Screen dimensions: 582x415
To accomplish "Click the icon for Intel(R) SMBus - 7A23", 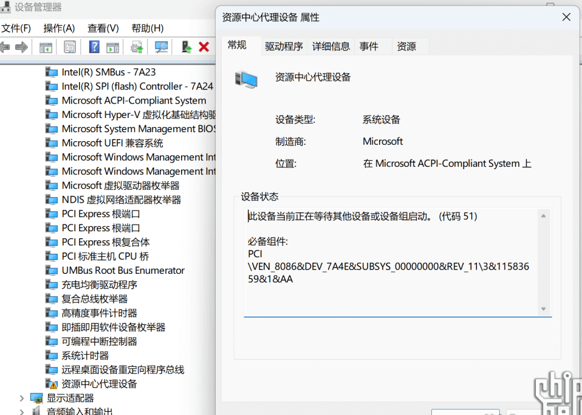I will tap(51, 72).
